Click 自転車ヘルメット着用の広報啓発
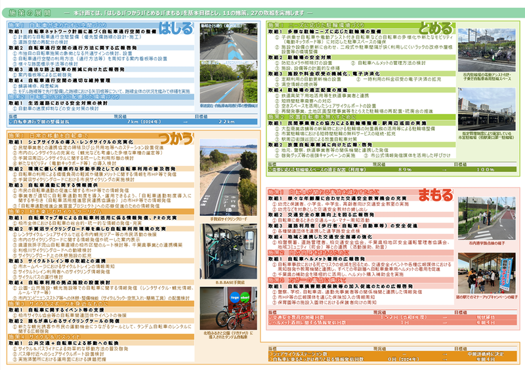 326,259
